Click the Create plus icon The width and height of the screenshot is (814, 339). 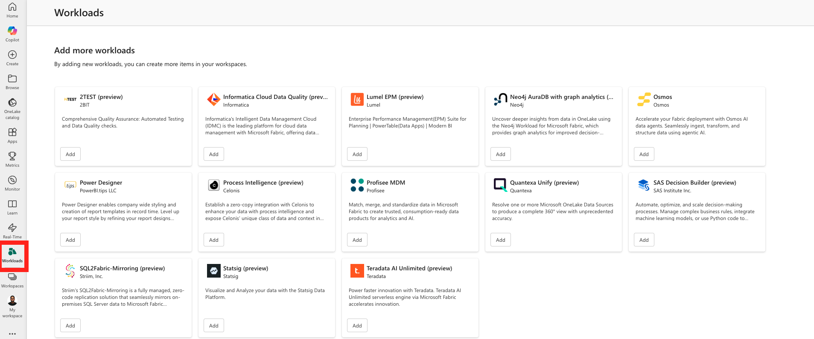12,55
